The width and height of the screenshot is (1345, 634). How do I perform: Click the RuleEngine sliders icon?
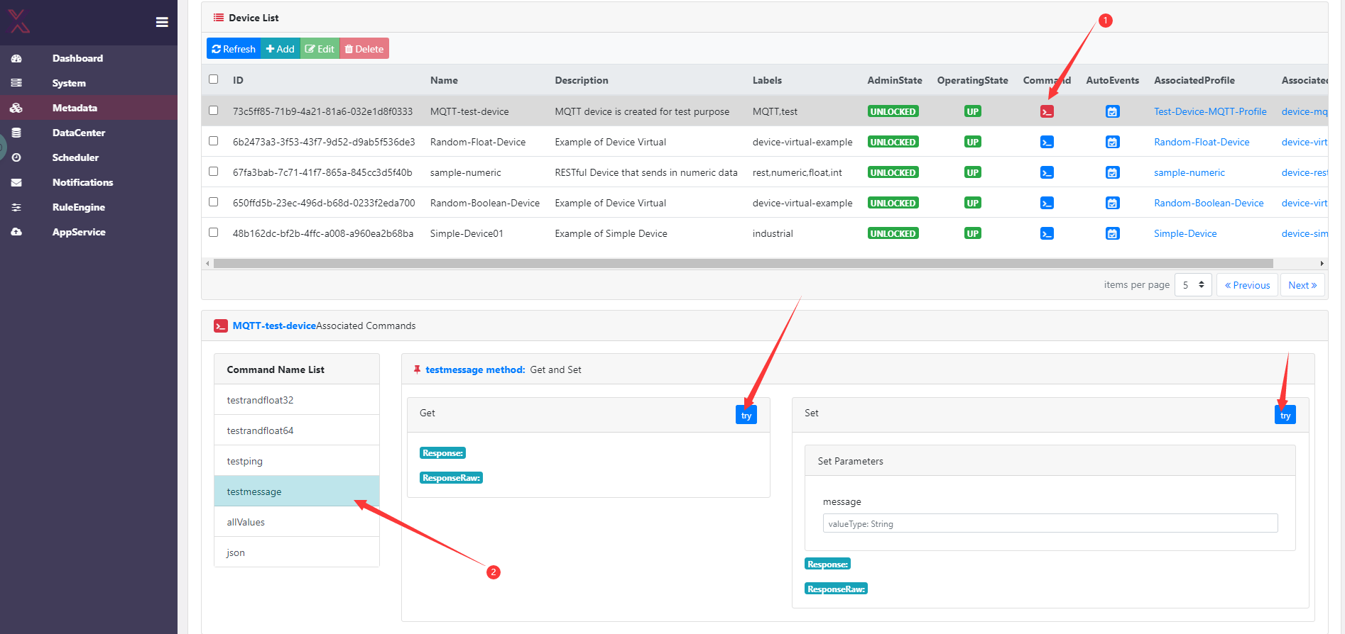(16, 207)
